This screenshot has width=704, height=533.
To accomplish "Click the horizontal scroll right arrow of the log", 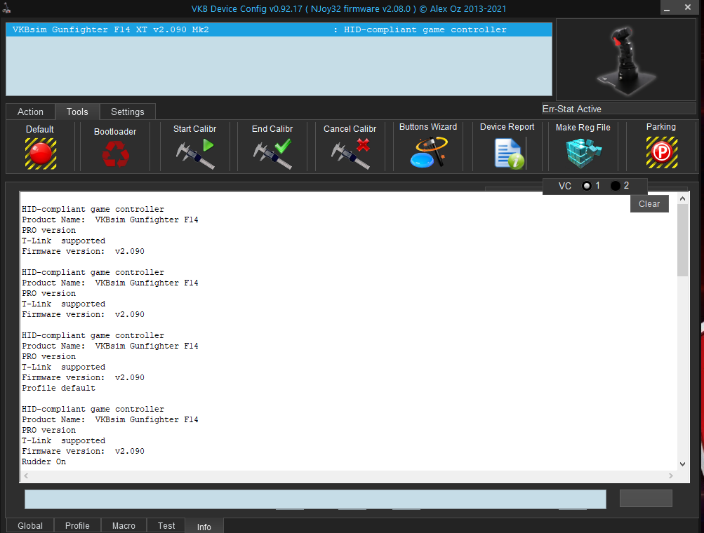I will coord(671,475).
